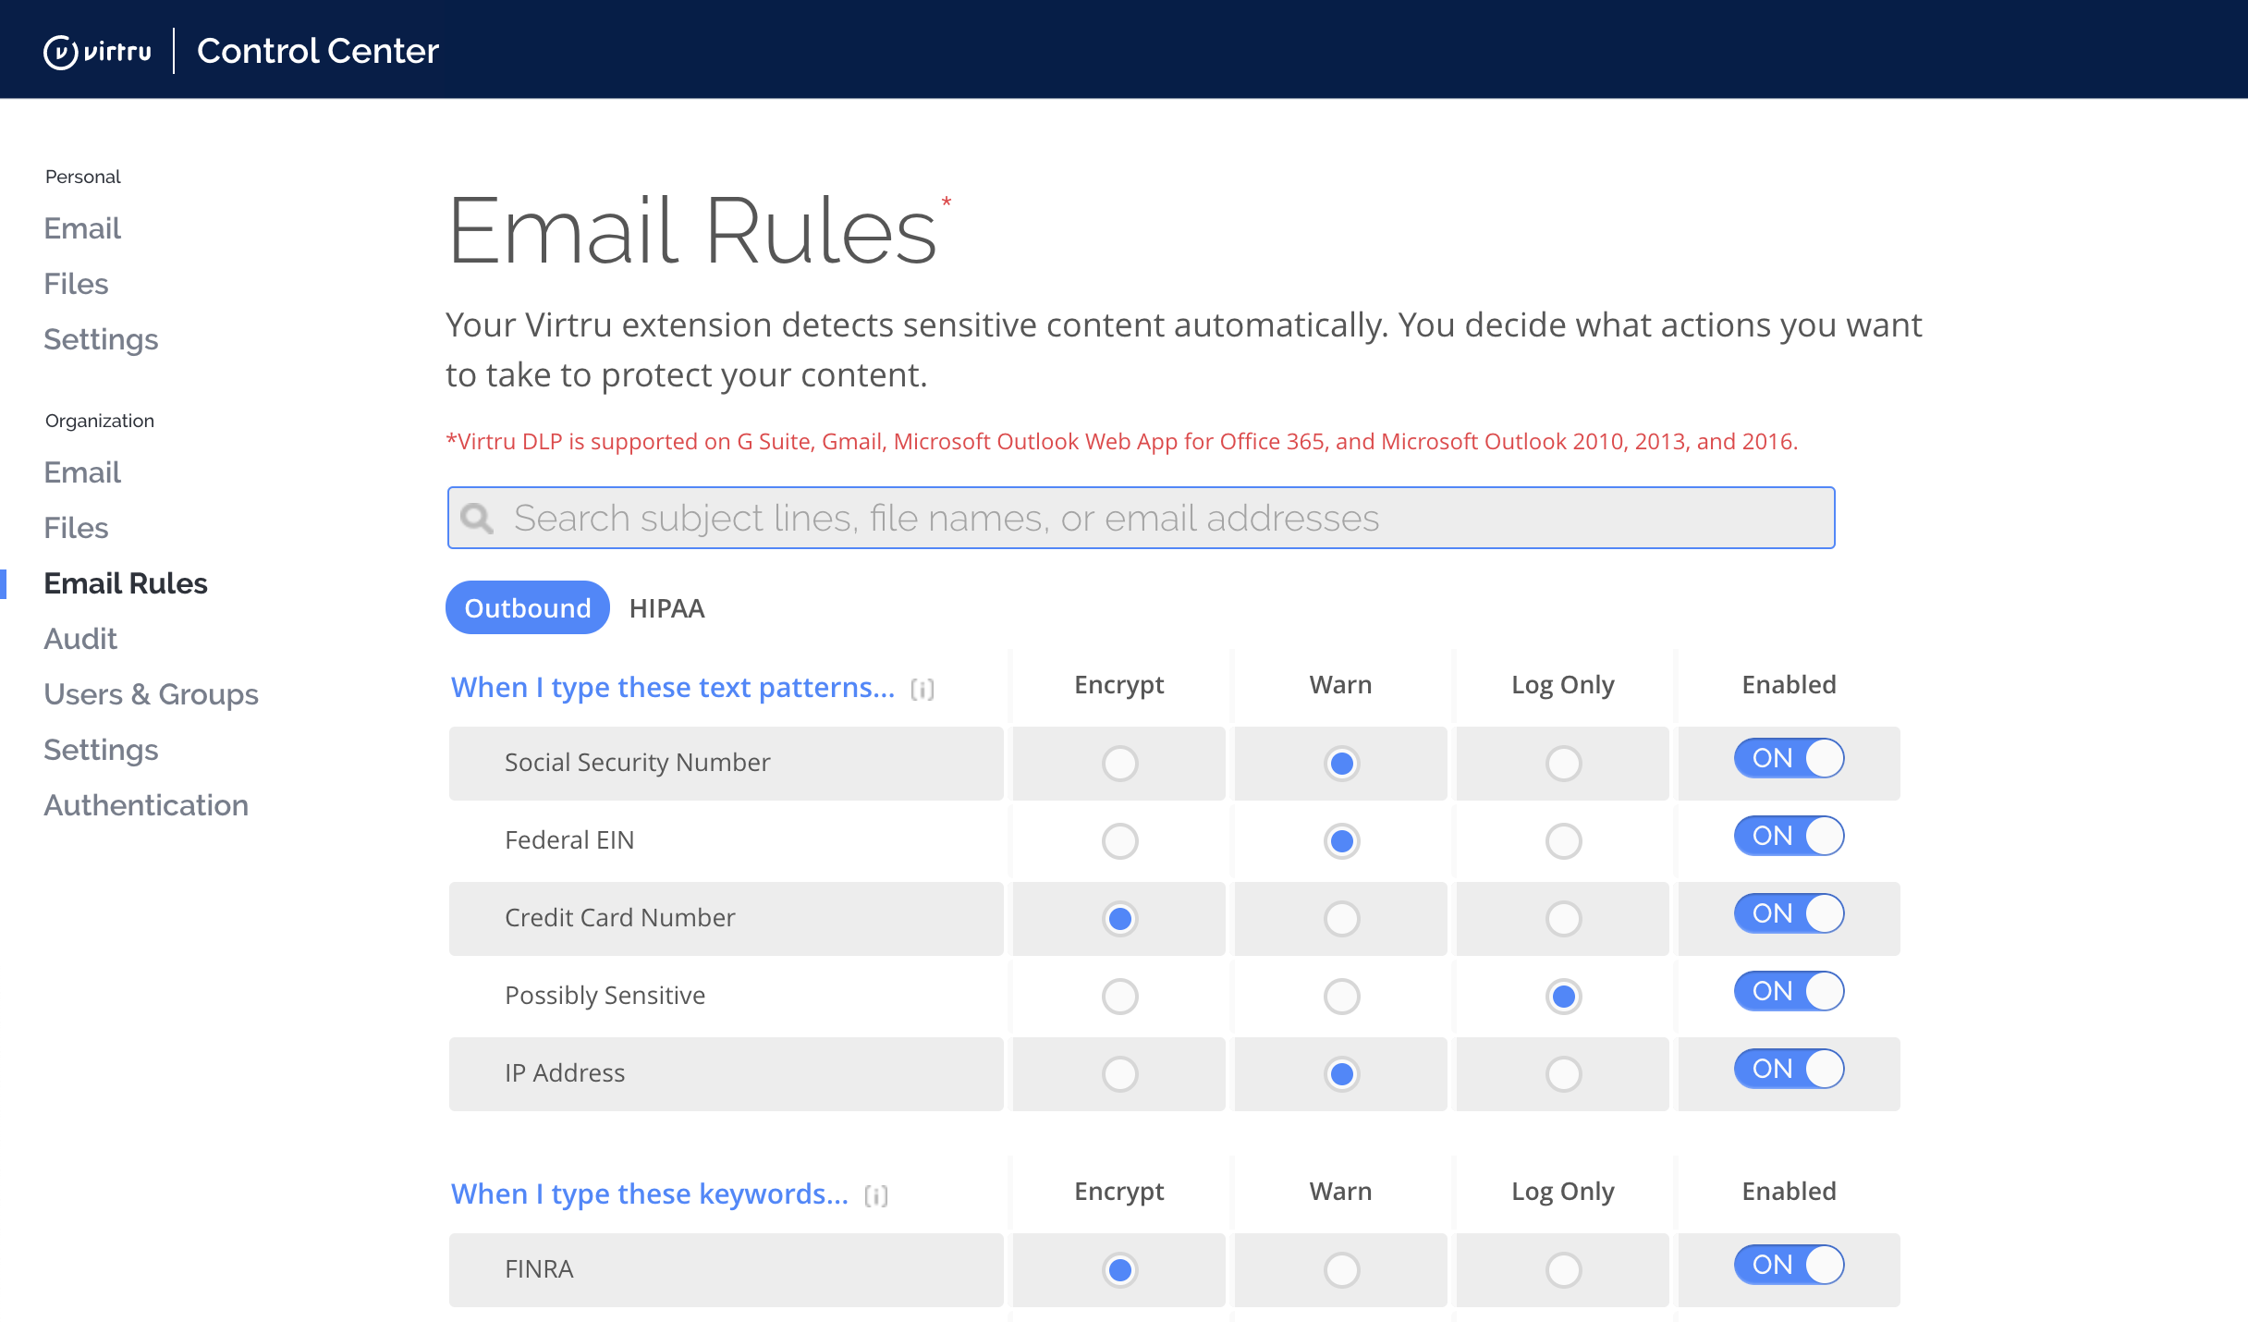Select Warn for FINRA keyword
This screenshot has height=1322, width=2248.
1341,1270
